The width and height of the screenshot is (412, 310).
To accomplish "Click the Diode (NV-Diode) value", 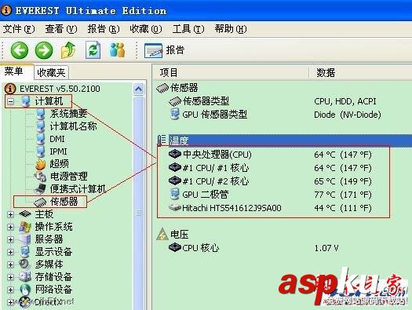I will (348, 115).
